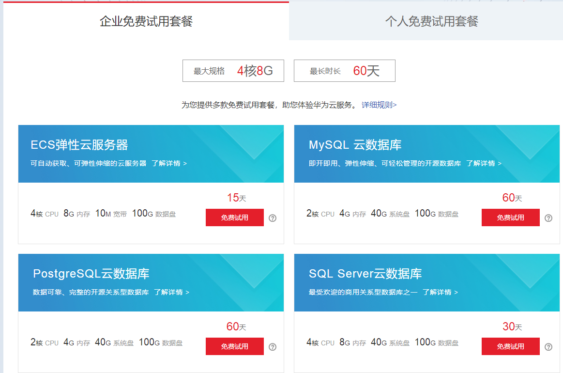563x373 pixels.
Task: Click 了解详情 in the MySQL 云数据库 banner
Action: [484, 163]
